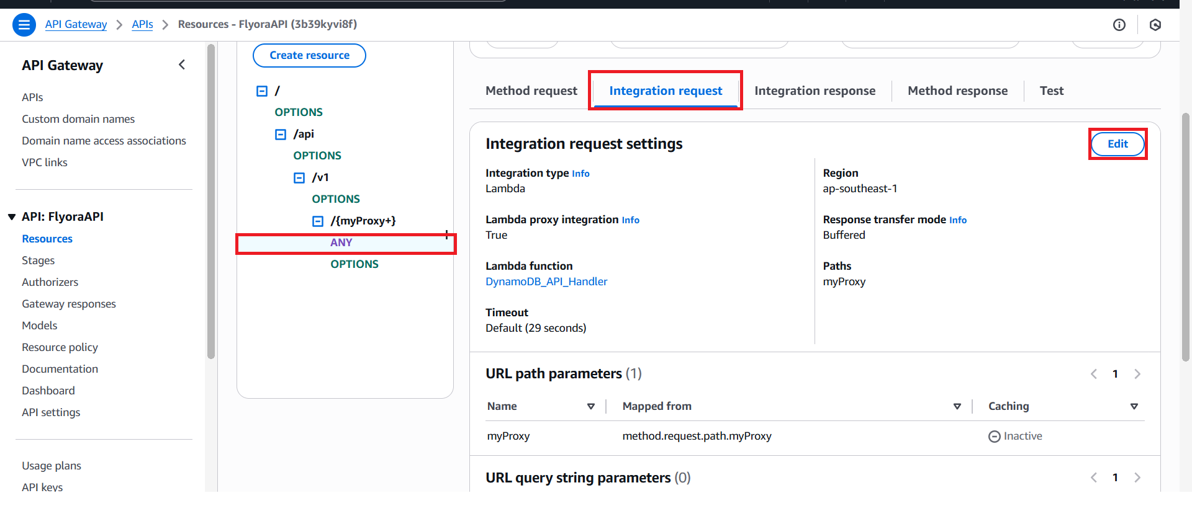Open the DynamoDB_API_Handler Lambda function link

546,282
